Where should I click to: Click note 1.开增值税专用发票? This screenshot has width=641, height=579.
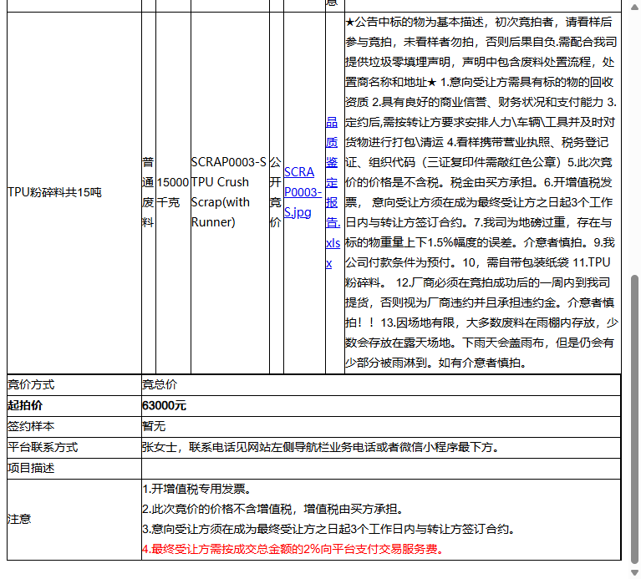[x=197, y=489]
